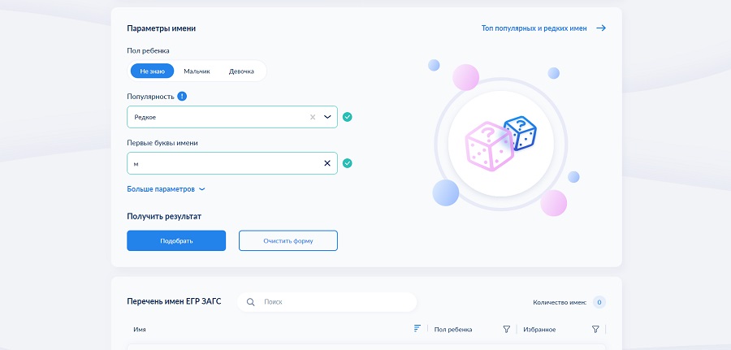Click the Поиск name search field

coord(327,302)
